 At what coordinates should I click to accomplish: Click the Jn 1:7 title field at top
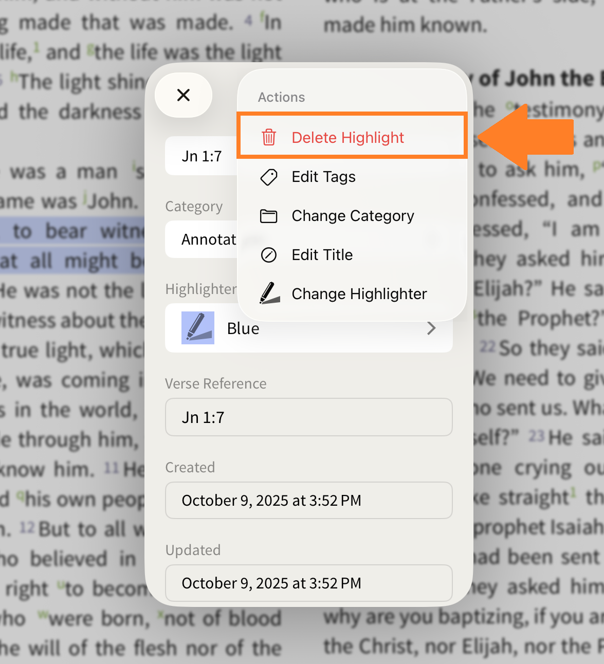[x=202, y=156]
